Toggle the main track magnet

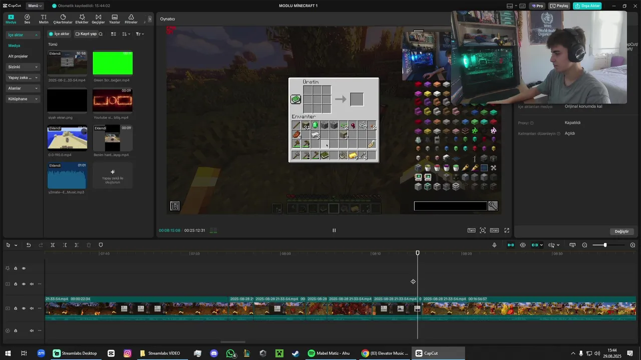[510, 245]
